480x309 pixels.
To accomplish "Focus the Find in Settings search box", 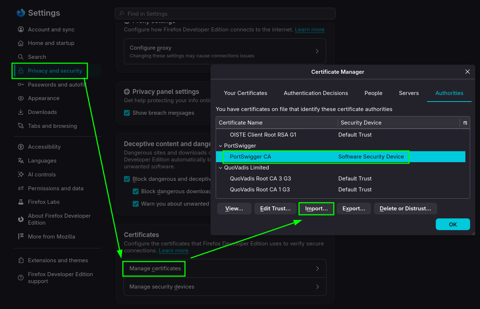I will 225,14.
